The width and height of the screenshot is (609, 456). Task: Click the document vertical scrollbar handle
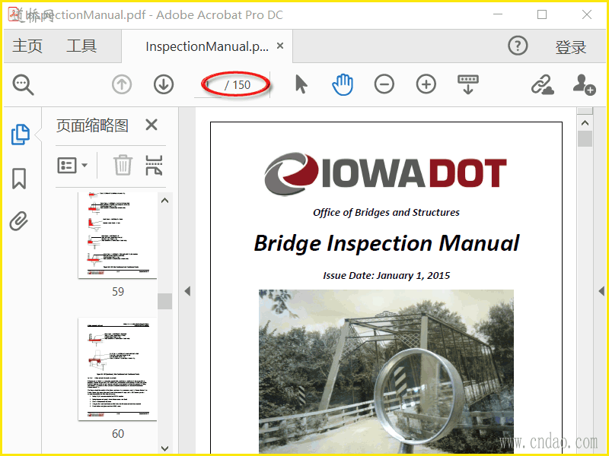(x=585, y=139)
